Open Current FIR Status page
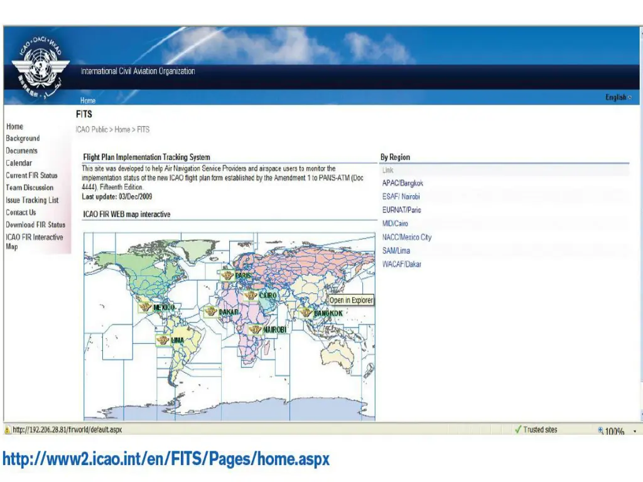Viewport: 643px width, 482px height. (x=31, y=176)
